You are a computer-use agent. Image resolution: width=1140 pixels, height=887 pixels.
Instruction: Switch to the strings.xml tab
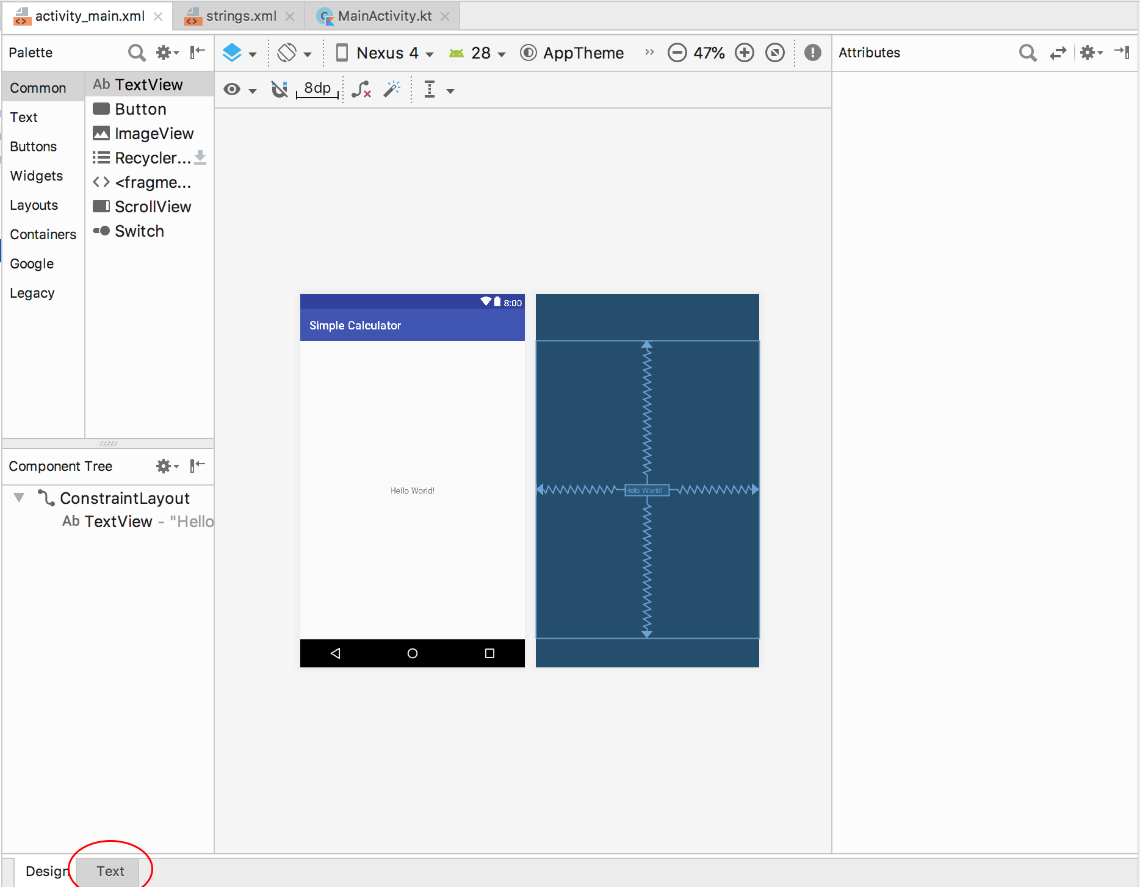[241, 16]
